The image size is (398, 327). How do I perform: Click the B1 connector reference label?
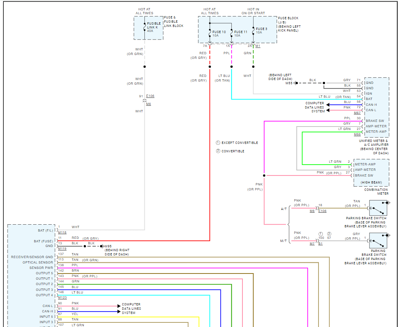click(x=321, y=244)
